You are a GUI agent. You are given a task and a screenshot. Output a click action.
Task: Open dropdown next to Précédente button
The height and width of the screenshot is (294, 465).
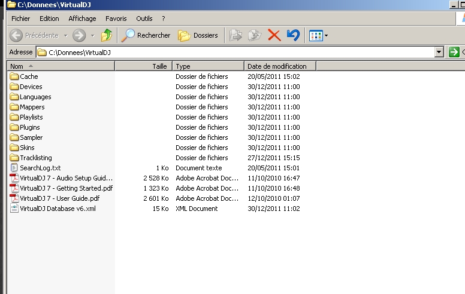pos(65,36)
